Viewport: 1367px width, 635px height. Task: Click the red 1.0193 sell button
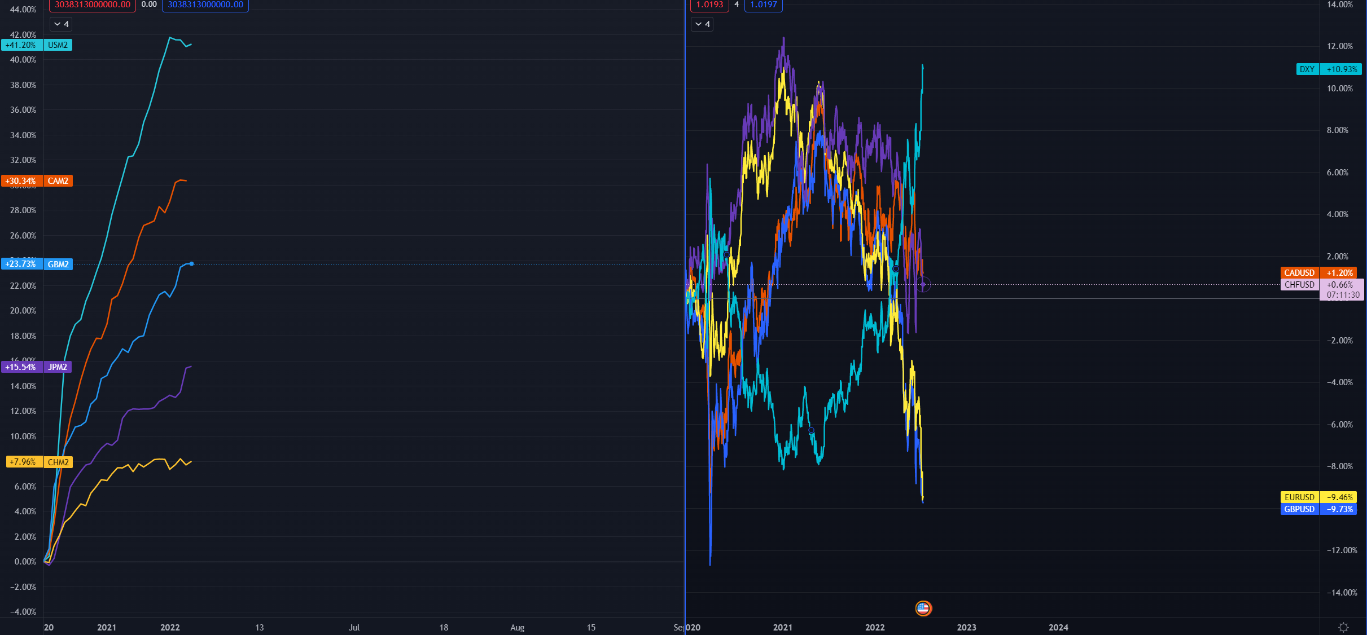(x=709, y=5)
